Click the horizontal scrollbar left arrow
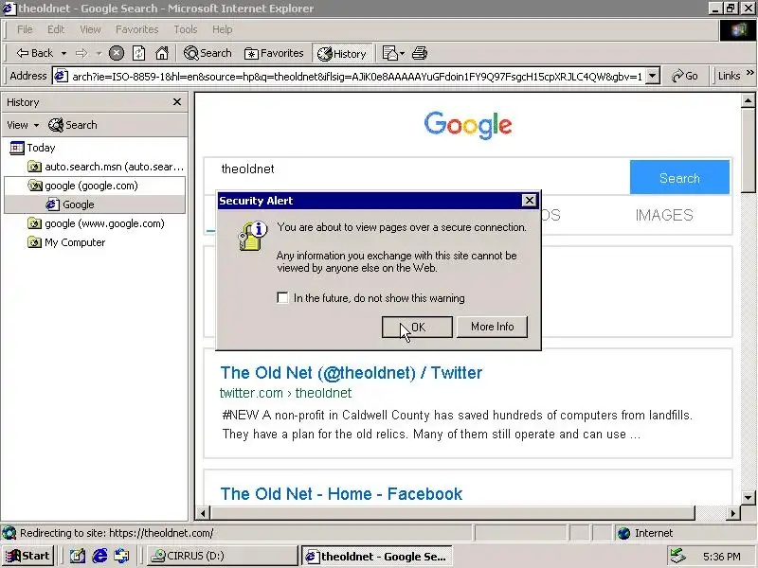The image size is (758, 568). (x=203, y=513)
